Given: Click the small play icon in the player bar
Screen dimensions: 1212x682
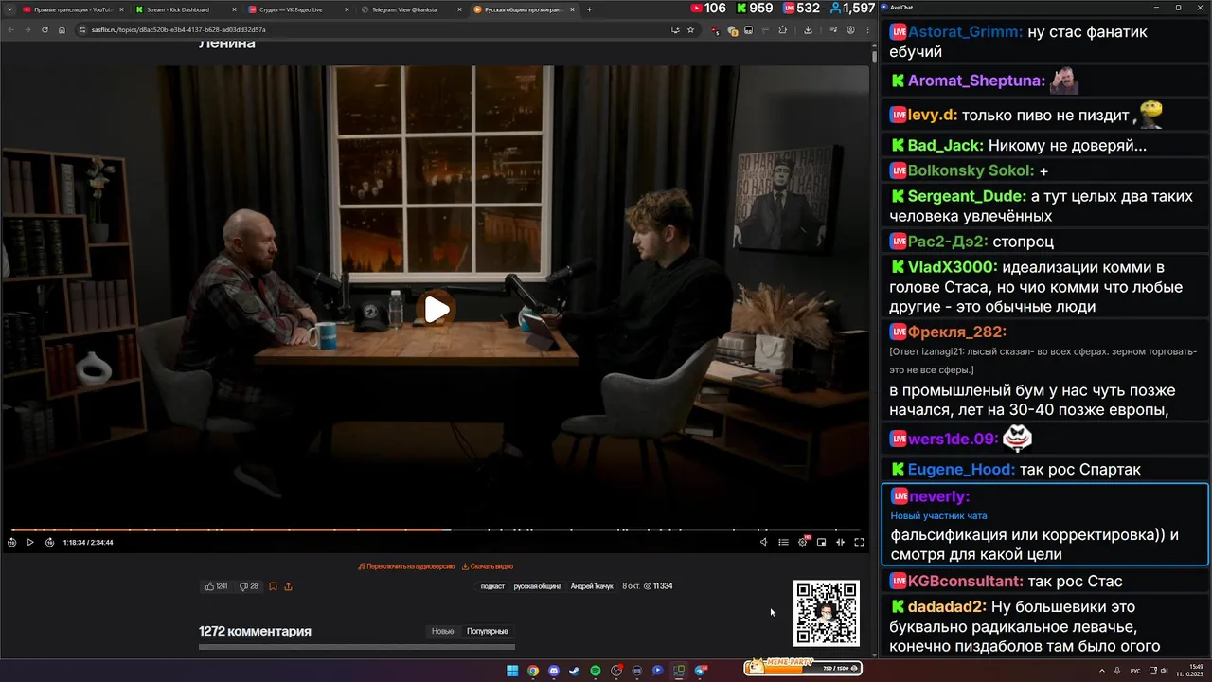Looking at the screenshot, I should click(x=30, y=542).
